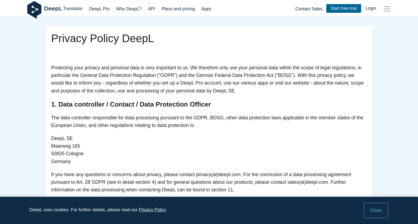
Task: Click the Maarweg 165 address line
Action: click(x=66, y=146)
